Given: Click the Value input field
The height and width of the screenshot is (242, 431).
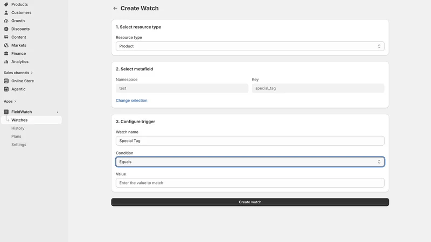Looking at the screenshot, I should (250, 183).
